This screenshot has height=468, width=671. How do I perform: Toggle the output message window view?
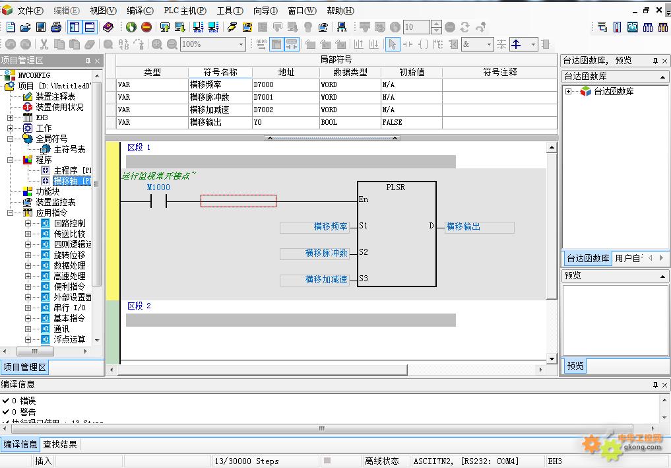90,27
